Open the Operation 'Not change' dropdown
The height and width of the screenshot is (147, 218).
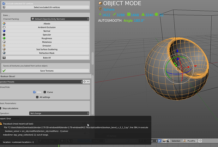tap(59, 113)
